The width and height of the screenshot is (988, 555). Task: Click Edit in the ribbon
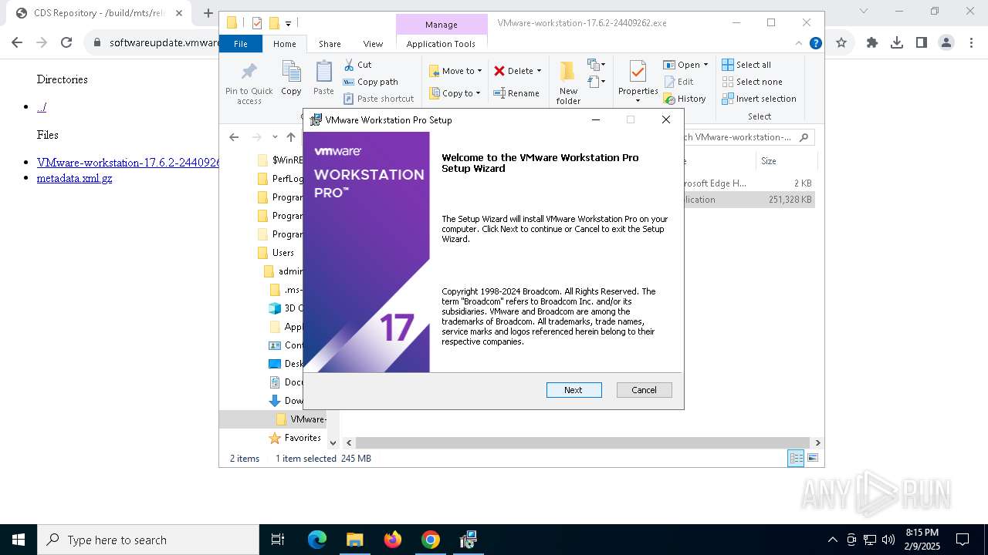(678, 82)
